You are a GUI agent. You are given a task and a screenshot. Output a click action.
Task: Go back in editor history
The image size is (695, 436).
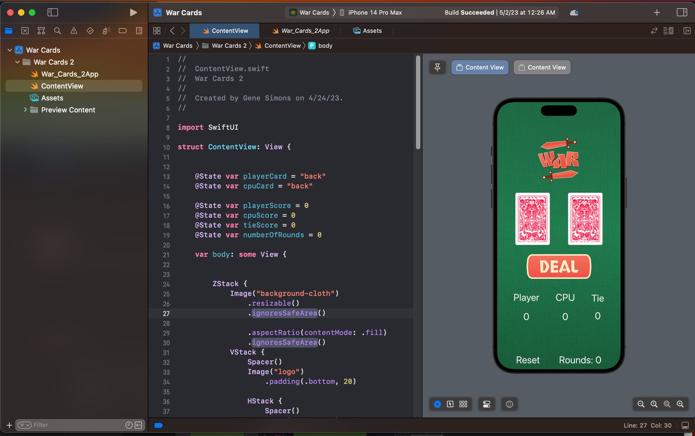[172, 31]
